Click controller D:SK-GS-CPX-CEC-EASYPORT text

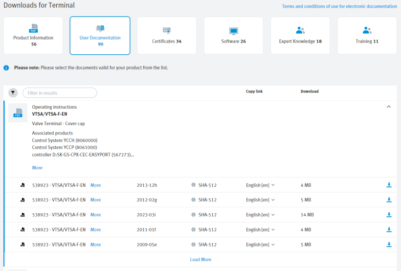pos(83,155)
